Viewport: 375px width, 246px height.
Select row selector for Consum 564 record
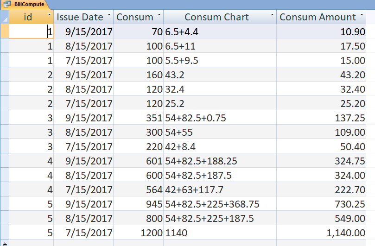coord(5,189)
